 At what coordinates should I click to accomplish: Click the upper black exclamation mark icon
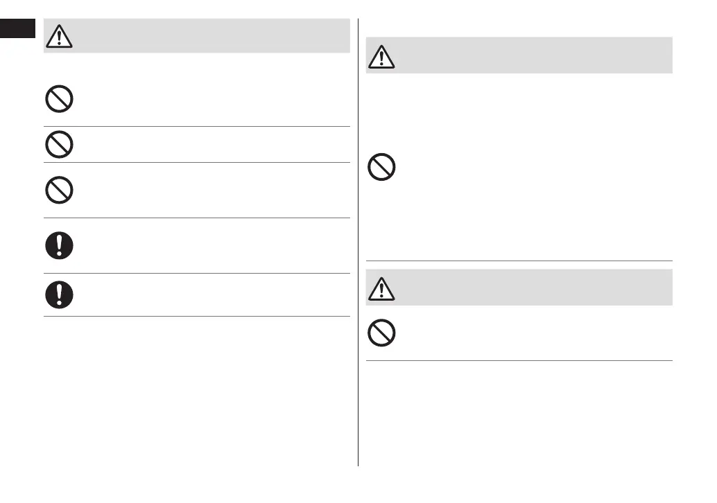click(60, 245)
